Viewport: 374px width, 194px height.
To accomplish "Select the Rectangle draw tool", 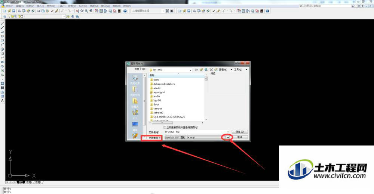I will 2,40.
